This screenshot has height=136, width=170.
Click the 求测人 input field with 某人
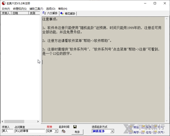pyautogui.click(x=7, y=131)
